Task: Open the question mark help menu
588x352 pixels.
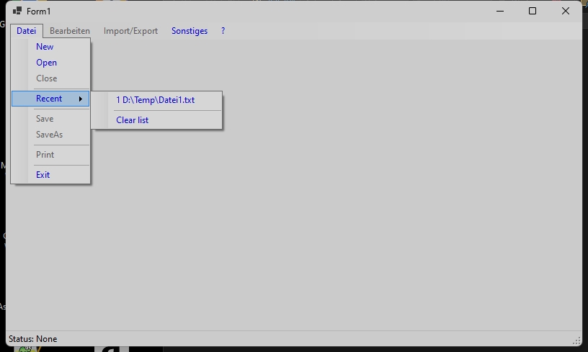Action: 223,31
